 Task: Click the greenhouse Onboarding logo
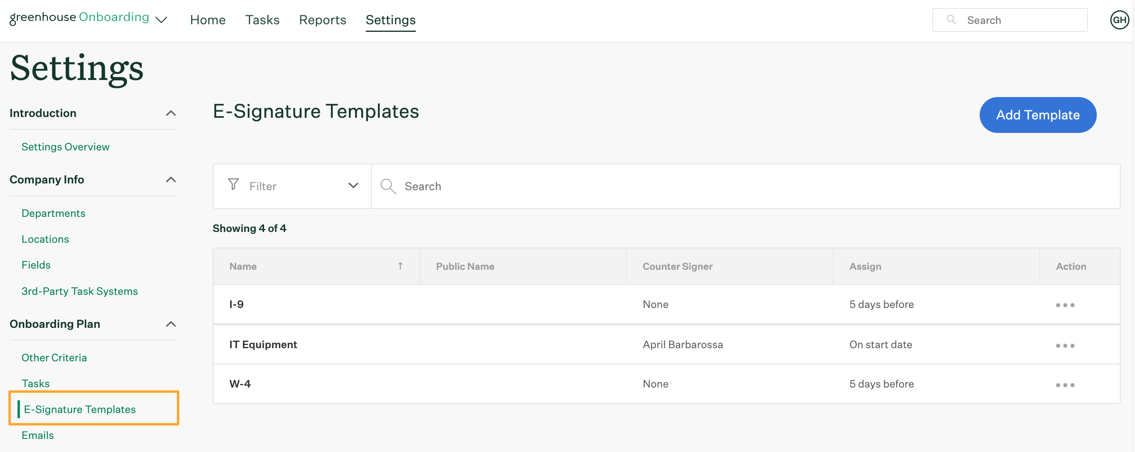[79, 18]
